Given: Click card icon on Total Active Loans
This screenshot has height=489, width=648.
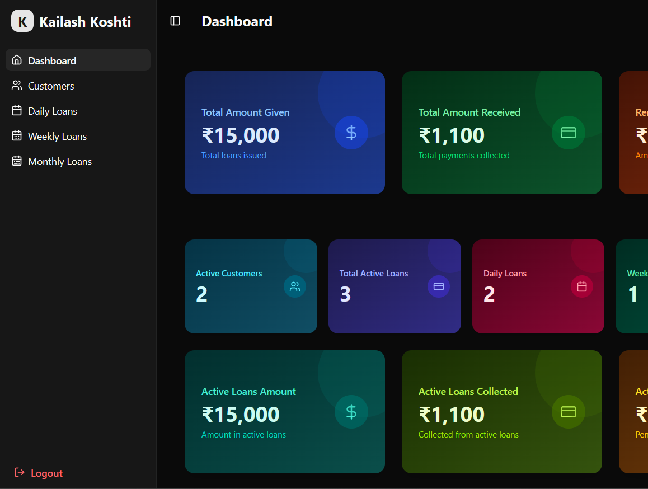Looking at the screenshot, I should (x=439, y=286).
